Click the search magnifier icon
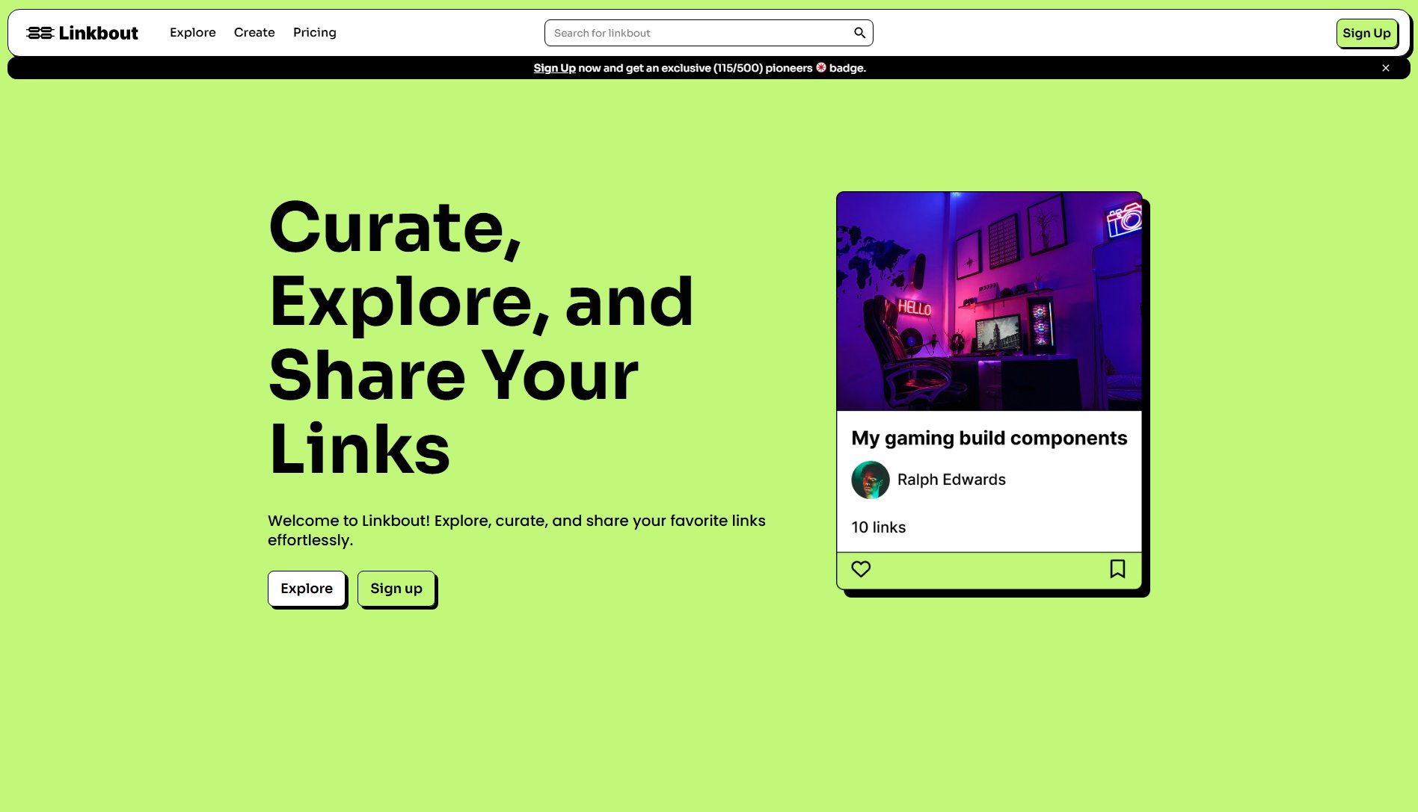Viewport: 1418px width, 812px height. coord(859,32)
